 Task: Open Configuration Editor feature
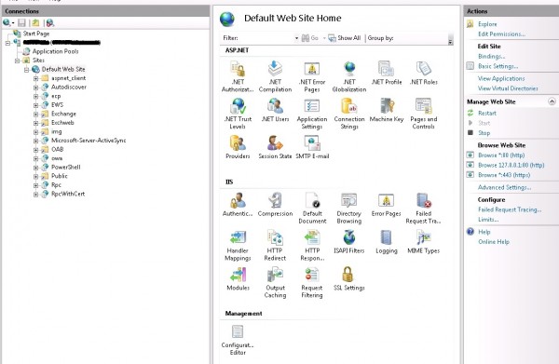[x=238, y=340]
